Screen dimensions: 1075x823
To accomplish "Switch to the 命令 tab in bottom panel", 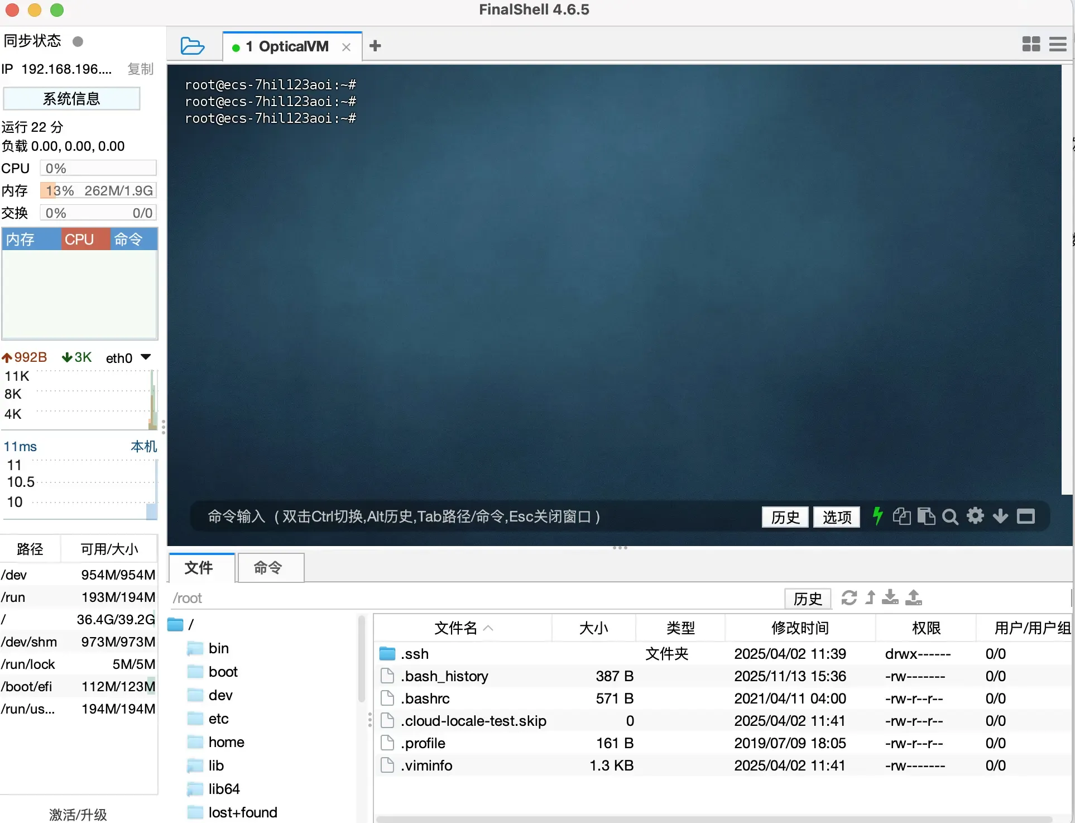I will 270,567.
